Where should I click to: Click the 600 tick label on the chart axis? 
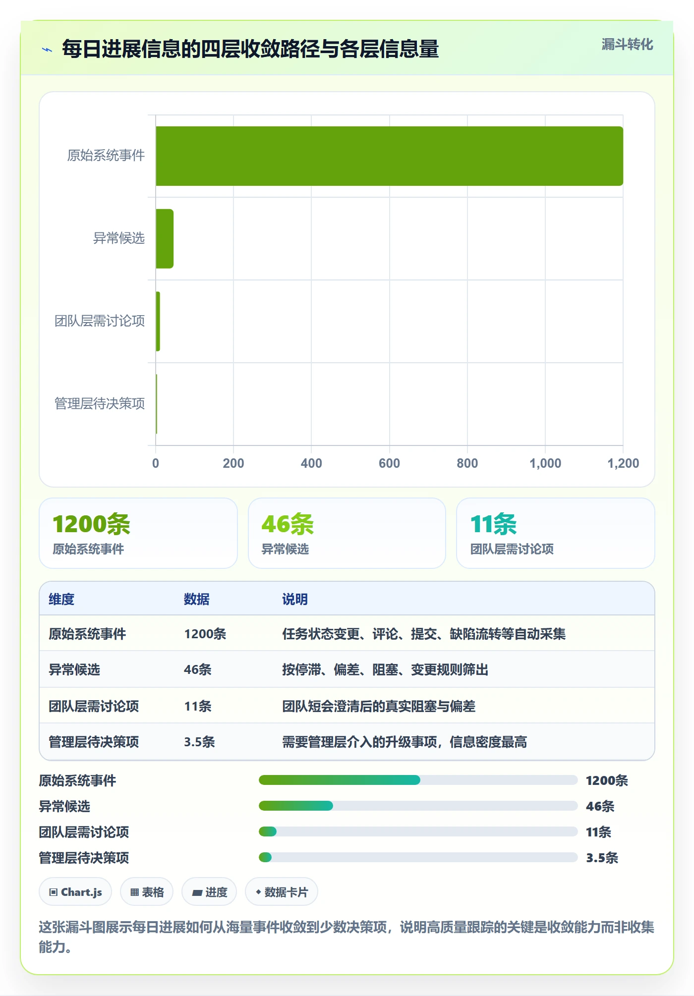pyautogui.click(x=389, y=463)
